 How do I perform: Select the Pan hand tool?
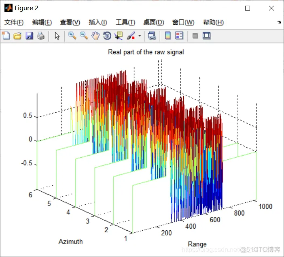pyautogui.click(x=95, y=36)
